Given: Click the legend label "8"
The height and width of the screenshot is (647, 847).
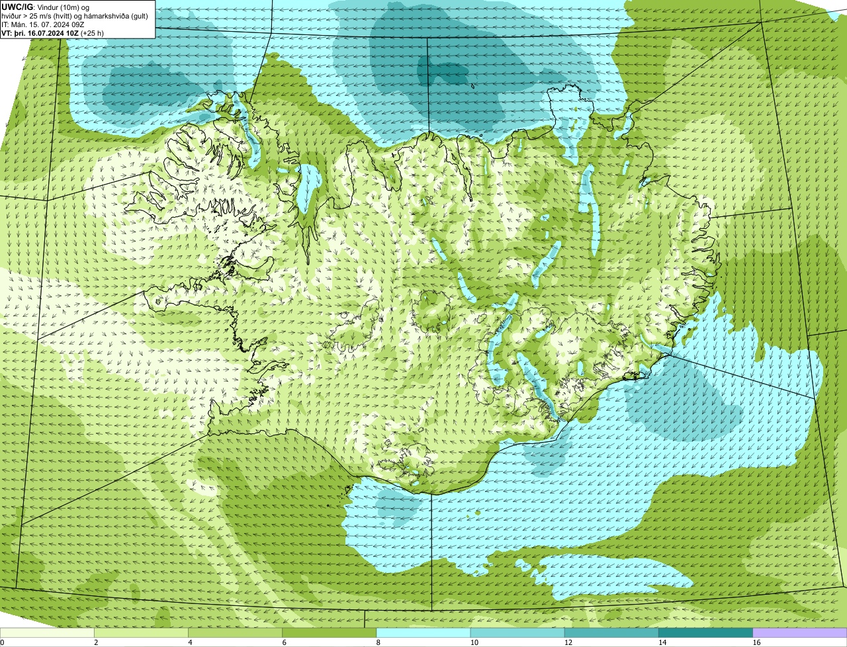Looking at the screenshot, I should 378,642.
